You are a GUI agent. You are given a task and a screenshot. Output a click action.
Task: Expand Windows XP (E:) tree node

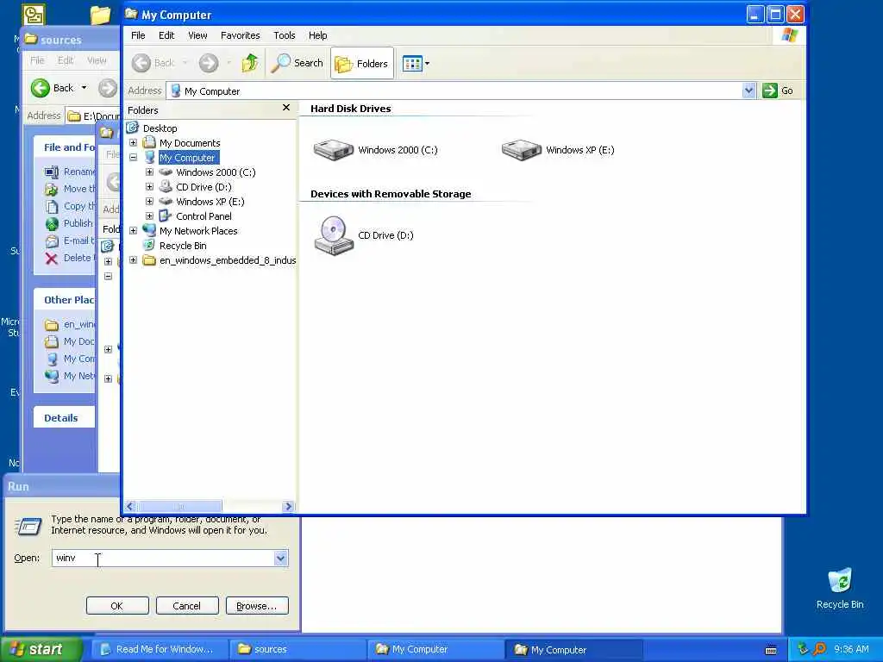[150, 202]
